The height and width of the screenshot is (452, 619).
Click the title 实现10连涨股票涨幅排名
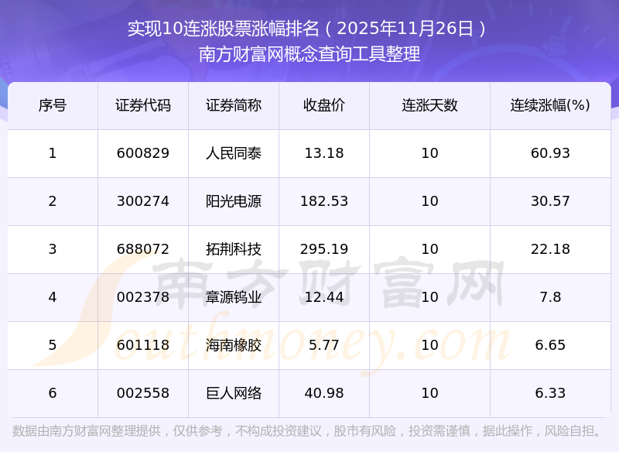(x=223, y=29)
